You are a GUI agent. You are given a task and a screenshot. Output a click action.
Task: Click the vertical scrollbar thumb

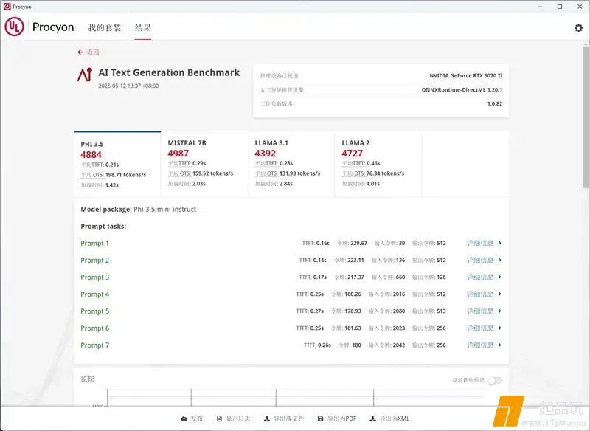(x=586, y=117)
